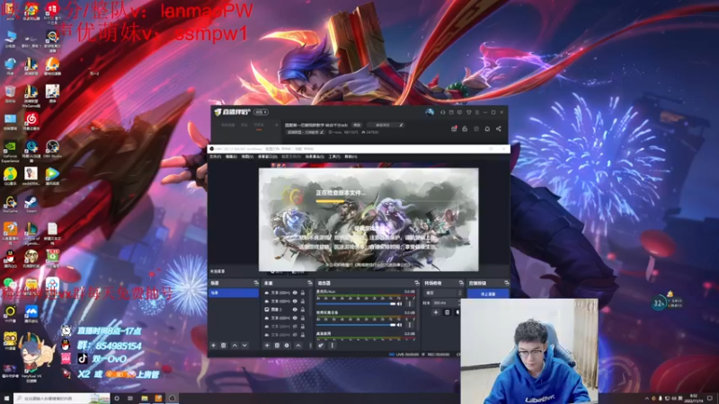Open the mode selector pill beside companion logo

pyautogui.click(x=262, y=112)
